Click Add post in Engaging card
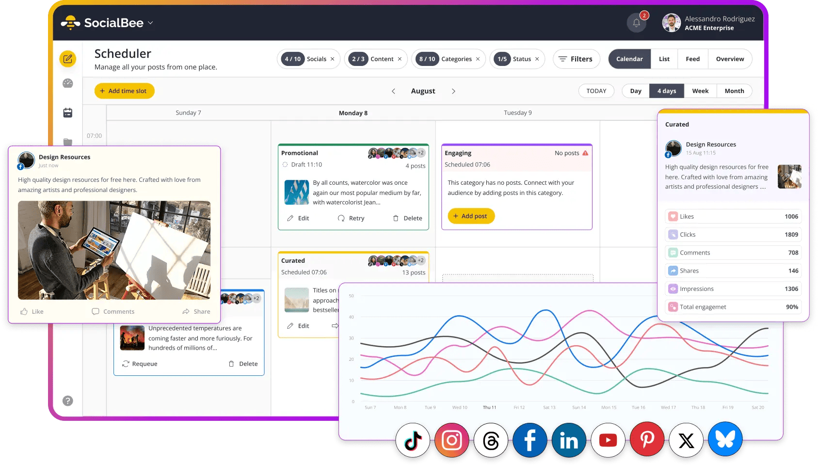This screenshot has width=818, height=466. click(x=471, y=216)
